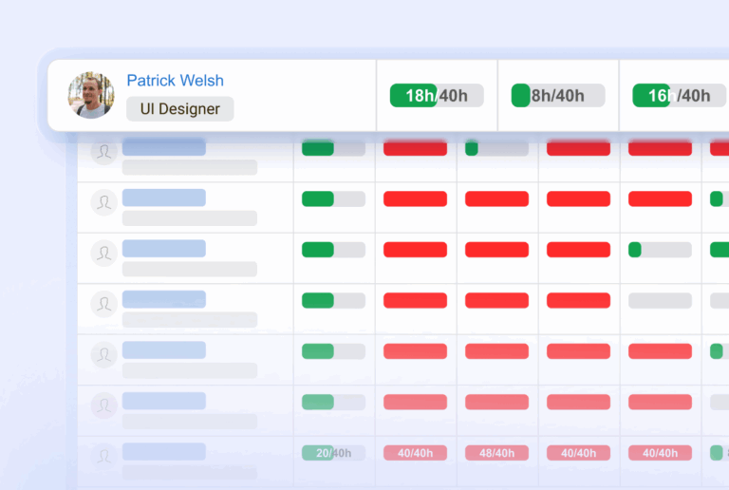Screen dimensions: 729x490
Task: Click the 20/40h green bar in bottom row
Action: pos(333,453)
